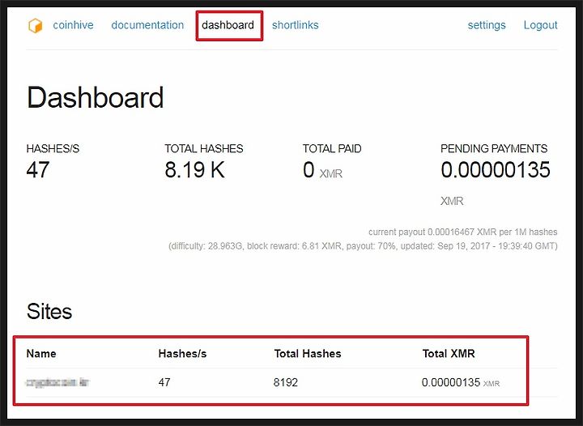Open the coinhive home link
The width and height of the screenshot is (583, 426).
point(73,25)
